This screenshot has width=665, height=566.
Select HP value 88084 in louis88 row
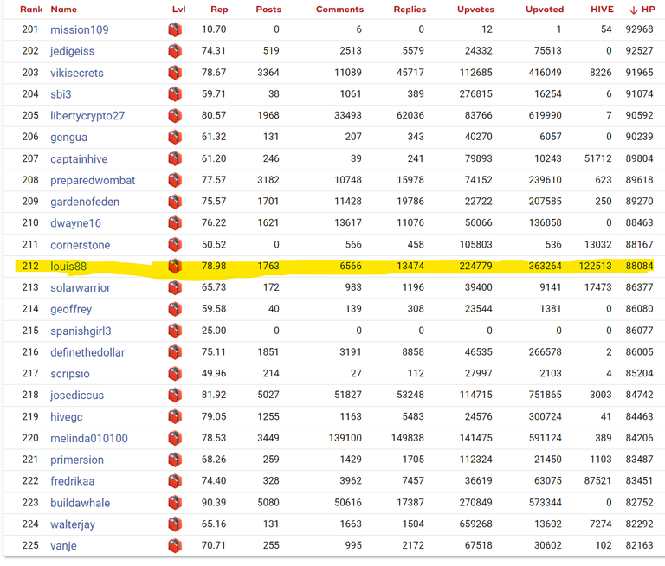click(x=639, y=267)
